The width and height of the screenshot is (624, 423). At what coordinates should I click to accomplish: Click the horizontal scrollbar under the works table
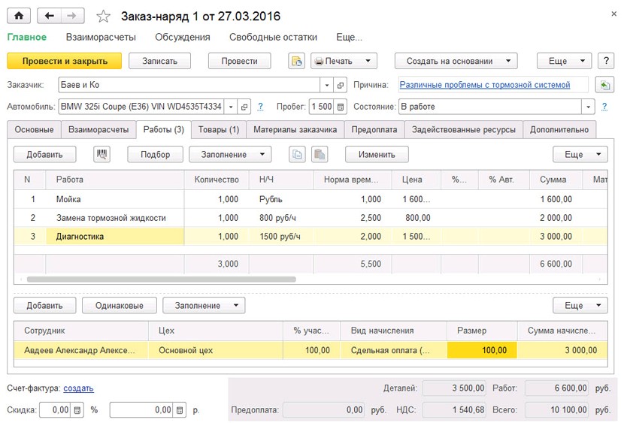162,279
